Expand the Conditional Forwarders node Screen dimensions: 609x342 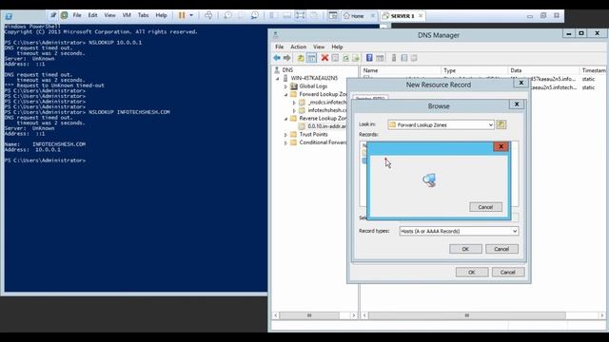tap(285, 142)
